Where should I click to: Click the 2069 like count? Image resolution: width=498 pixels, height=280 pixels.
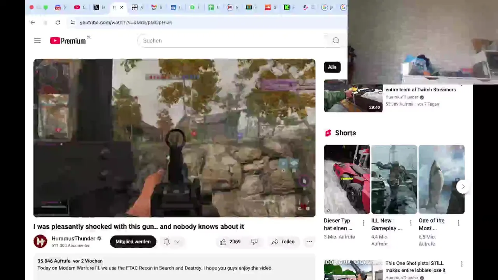coord(235,242)
